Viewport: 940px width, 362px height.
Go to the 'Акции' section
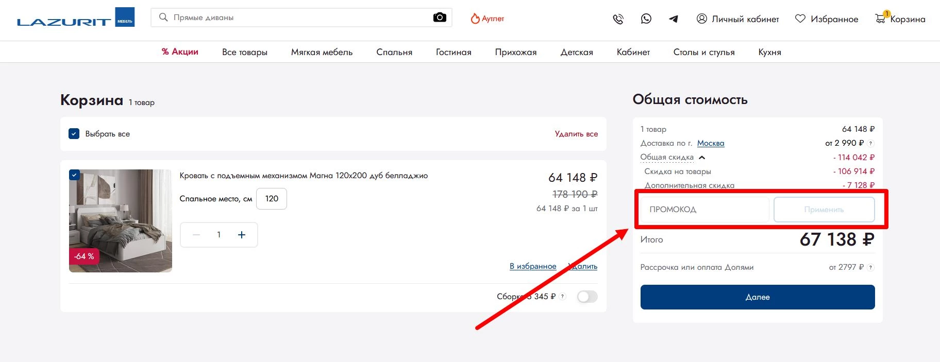180,52
